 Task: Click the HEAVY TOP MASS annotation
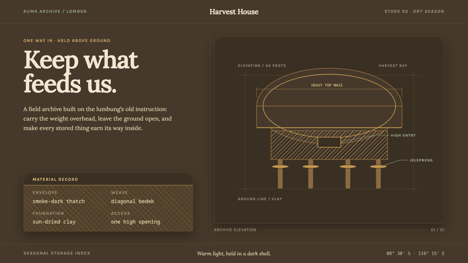coord(327,85)
